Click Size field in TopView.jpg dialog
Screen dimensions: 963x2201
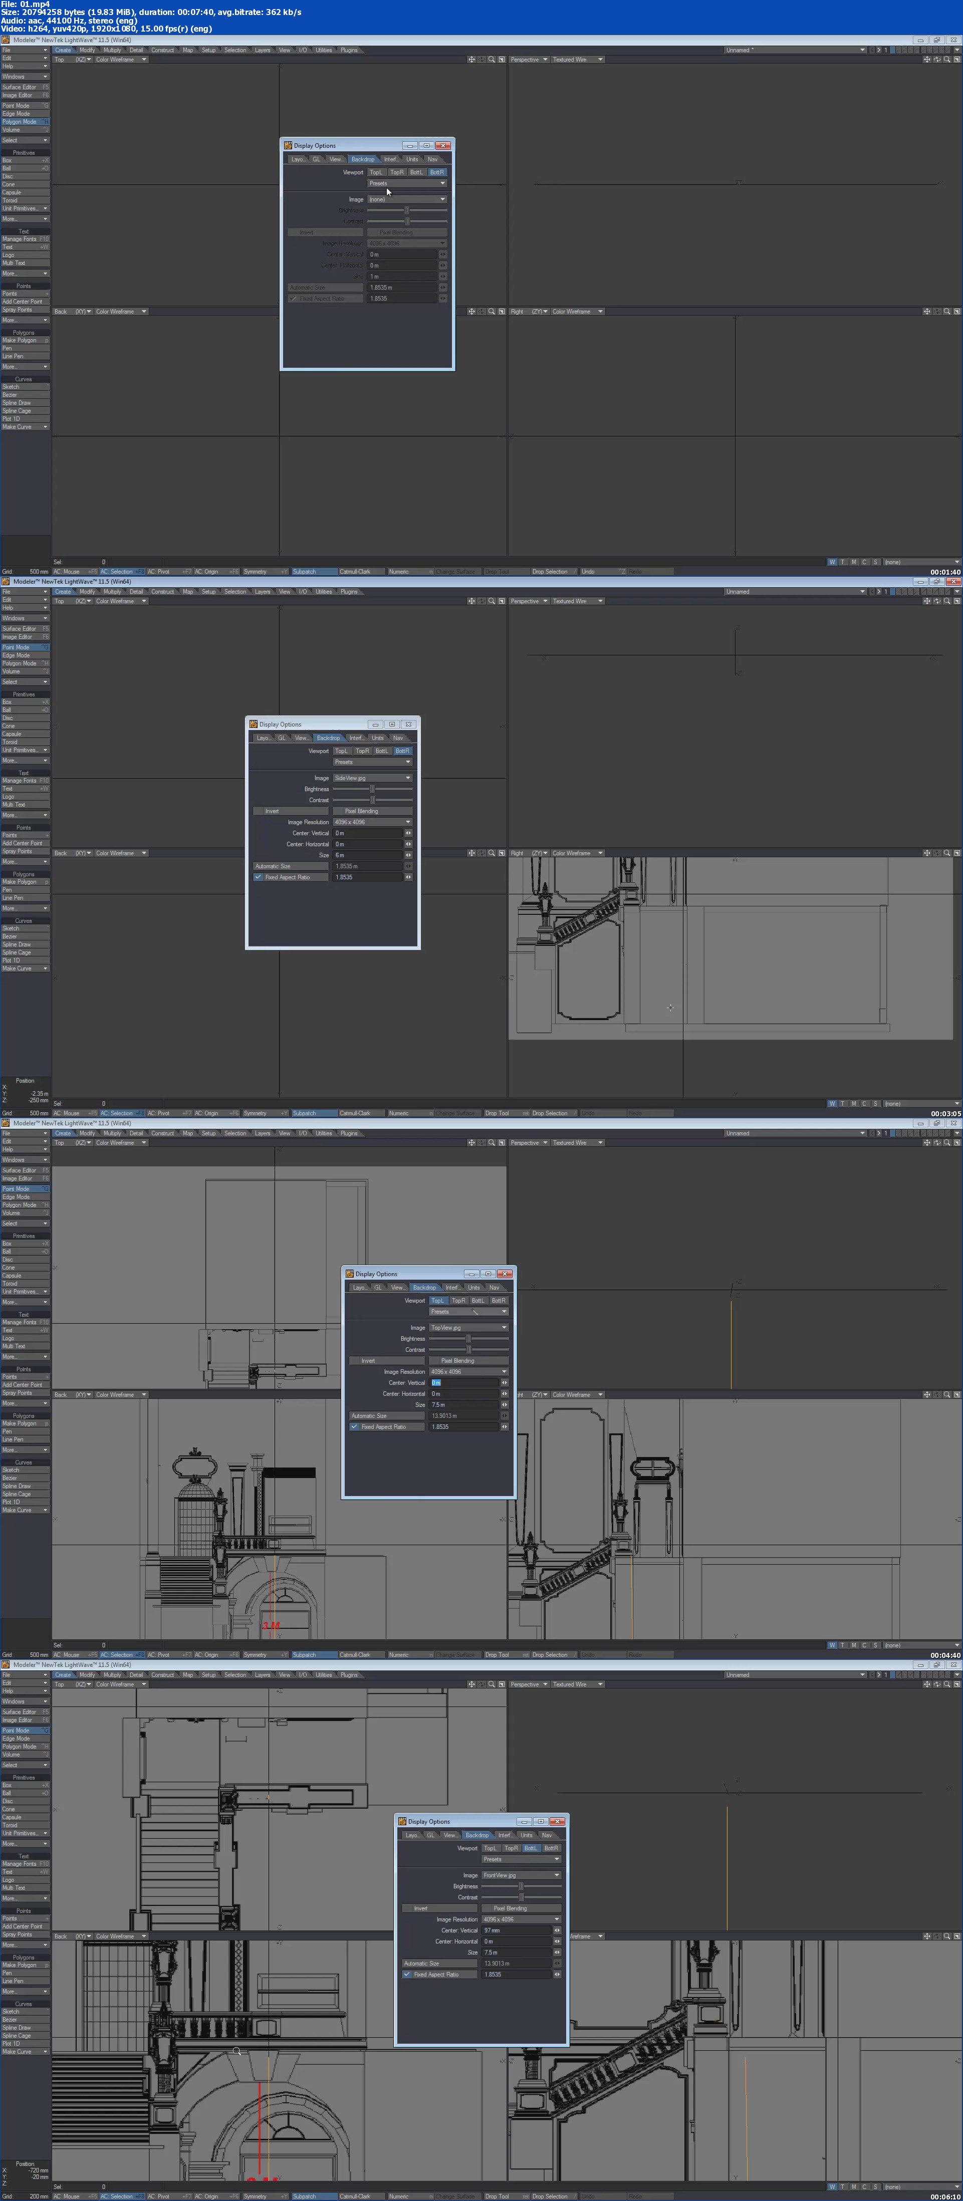tap(464, 1405)
